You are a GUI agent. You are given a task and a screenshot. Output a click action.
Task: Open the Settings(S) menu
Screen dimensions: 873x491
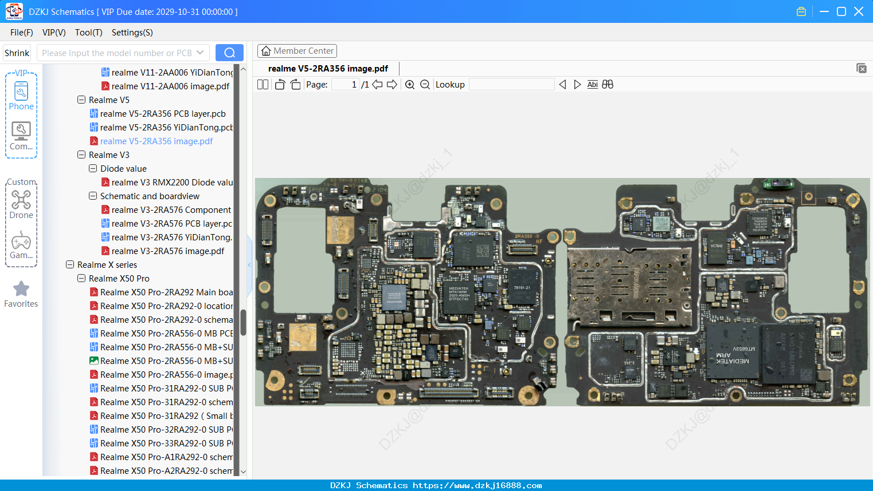coord(132,33)
